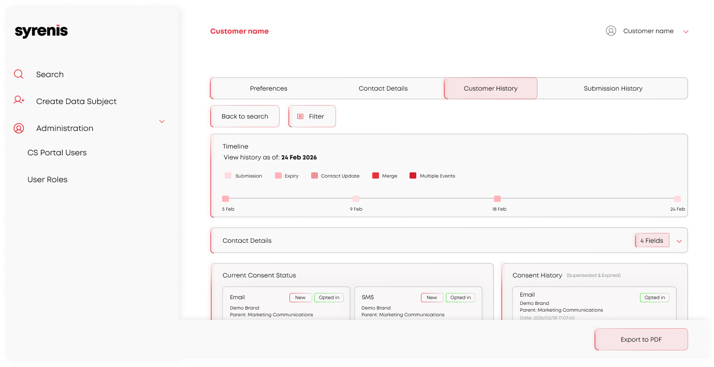Click the syrenis logo in the sidebar
This screenshot has height=367, width=714.
[x=41, y=31]
